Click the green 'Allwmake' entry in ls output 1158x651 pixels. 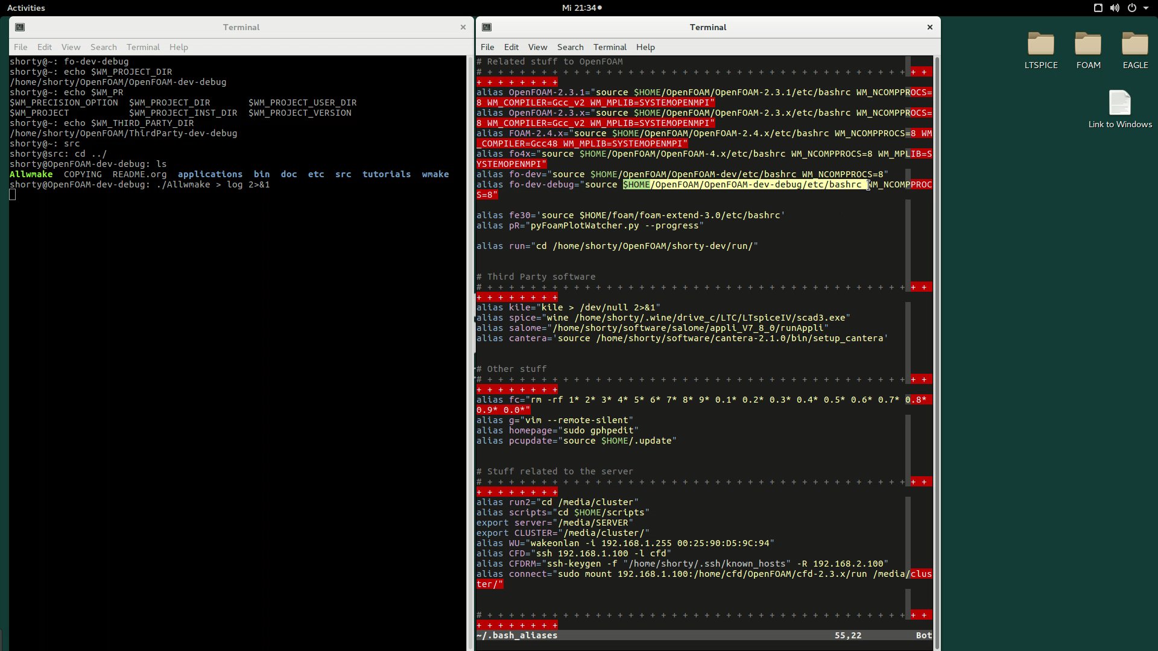31,174
